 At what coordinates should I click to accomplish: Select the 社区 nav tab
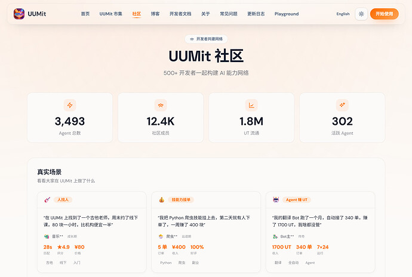136,14
